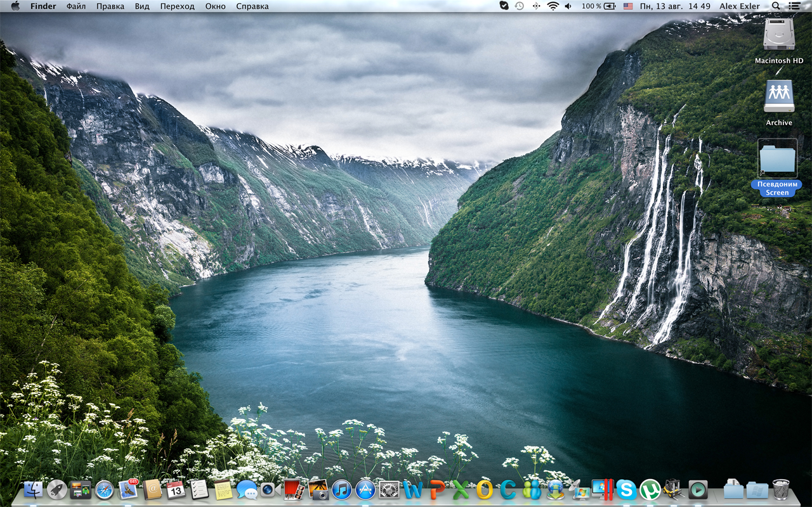812x507 pixels.
Task: Show the Notification Center
Action: coord(794,6)
